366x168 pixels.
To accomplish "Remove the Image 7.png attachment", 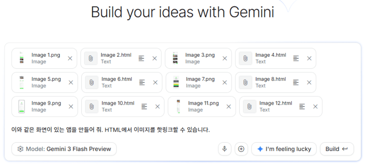I will point(225,82).
